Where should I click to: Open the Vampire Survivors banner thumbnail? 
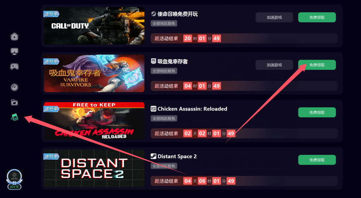(94, 73)
